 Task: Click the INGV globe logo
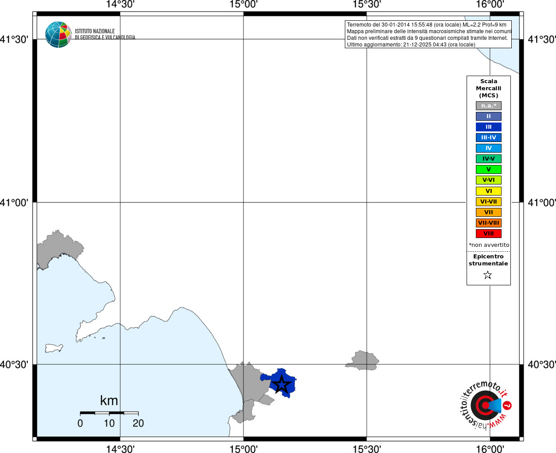pos(58,35)
